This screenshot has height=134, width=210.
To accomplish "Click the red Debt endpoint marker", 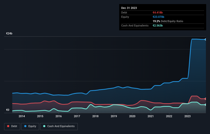I will [206, 99].
